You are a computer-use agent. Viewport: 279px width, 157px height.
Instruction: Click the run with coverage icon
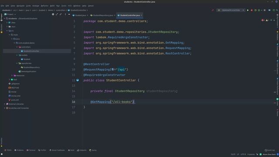tap(255, 10)
